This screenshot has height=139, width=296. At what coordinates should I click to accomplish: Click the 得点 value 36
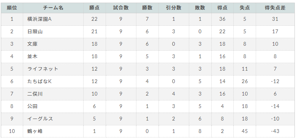[x=222, y=19]
